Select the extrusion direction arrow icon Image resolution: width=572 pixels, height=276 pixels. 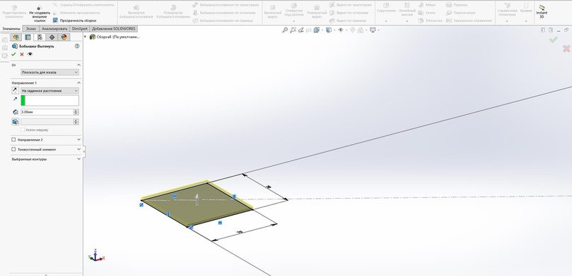15,99
